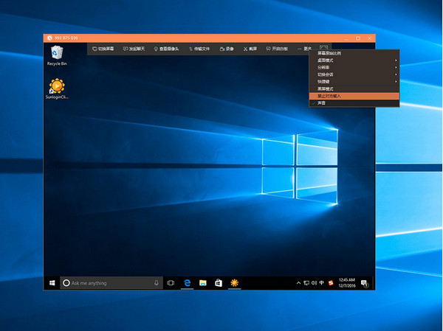This screenshot has width=443, height=331.
Task: Click the remote Windows Start button
Action: pyautogui.click(x=52, y=282)
